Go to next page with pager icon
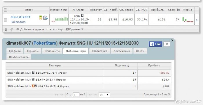This screenshot has height=105, width=203. (x=90, y=95)
